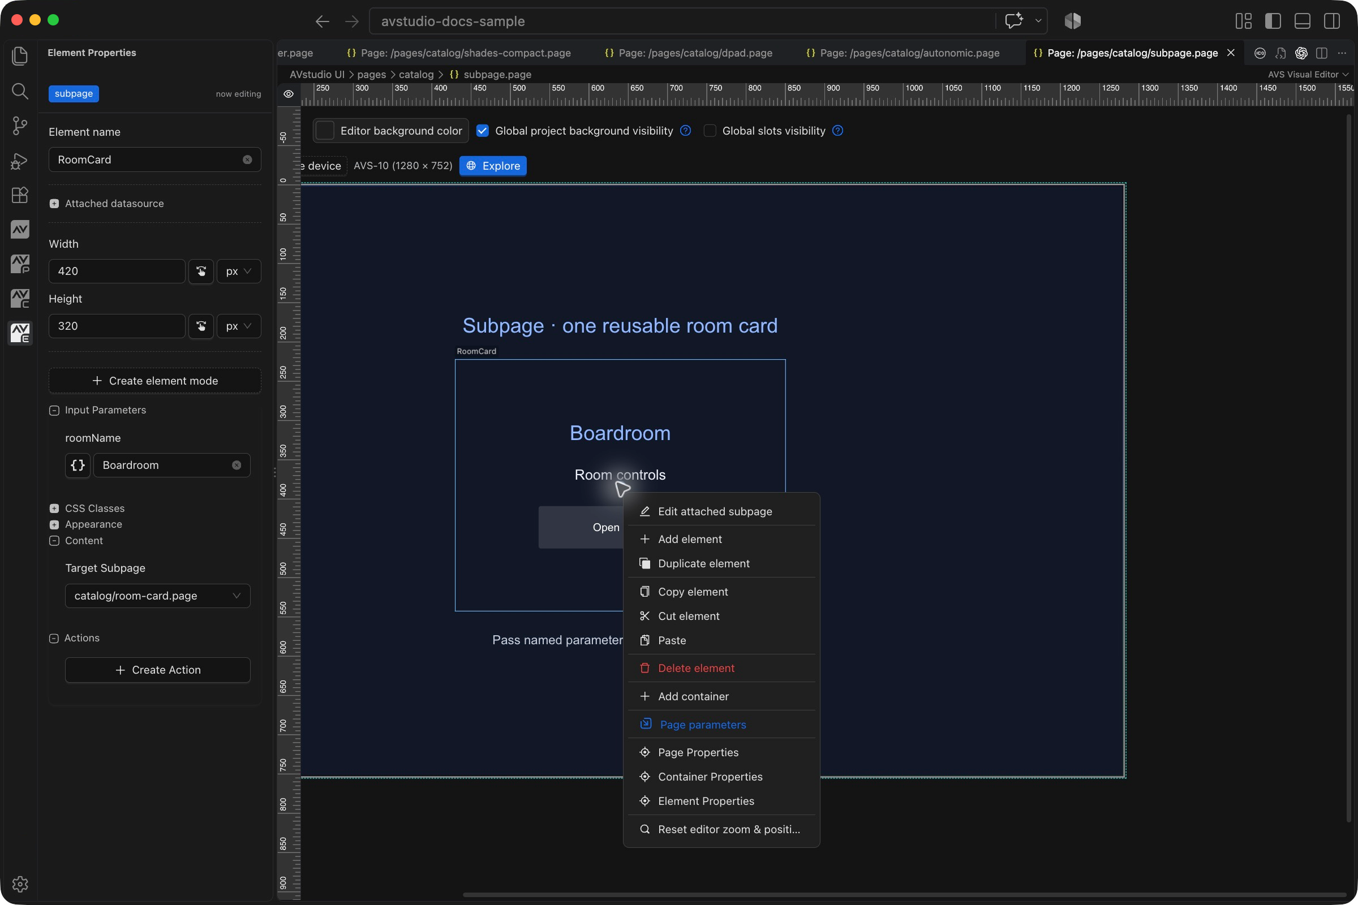Switch to the autonomic.page tab

pyautogui.click(x=903, y=53)
